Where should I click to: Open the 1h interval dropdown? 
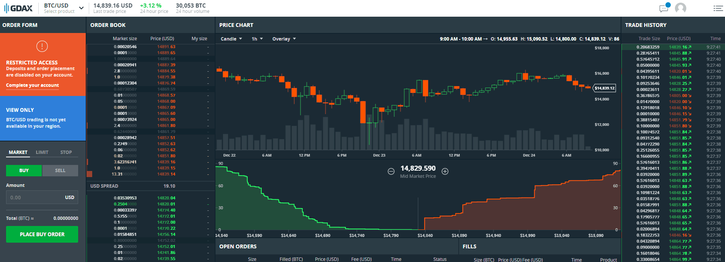257,39
